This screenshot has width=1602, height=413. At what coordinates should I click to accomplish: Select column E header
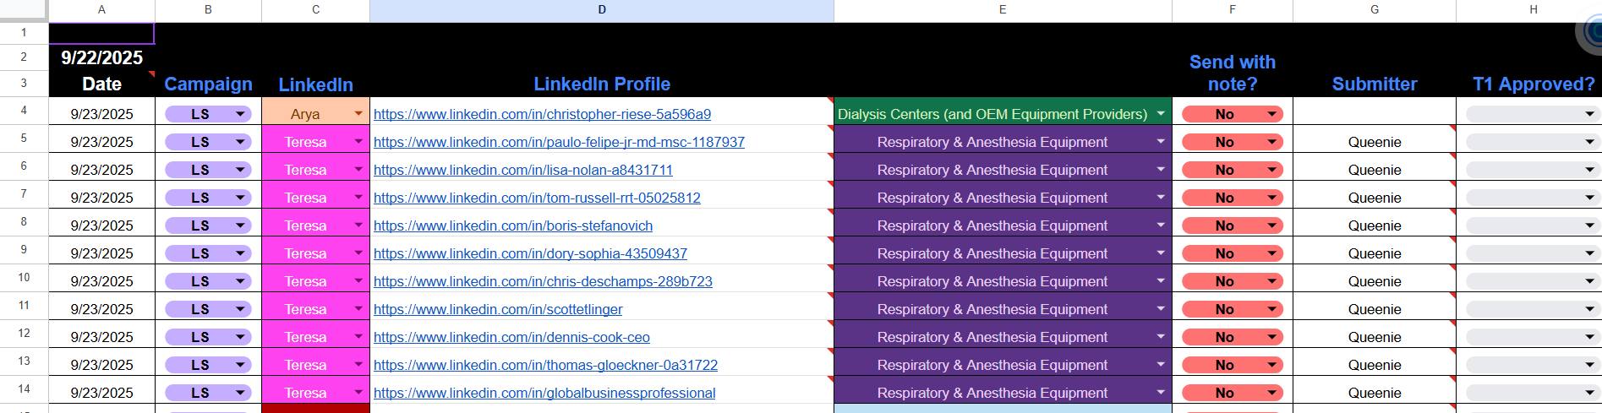coord(1003,10)
